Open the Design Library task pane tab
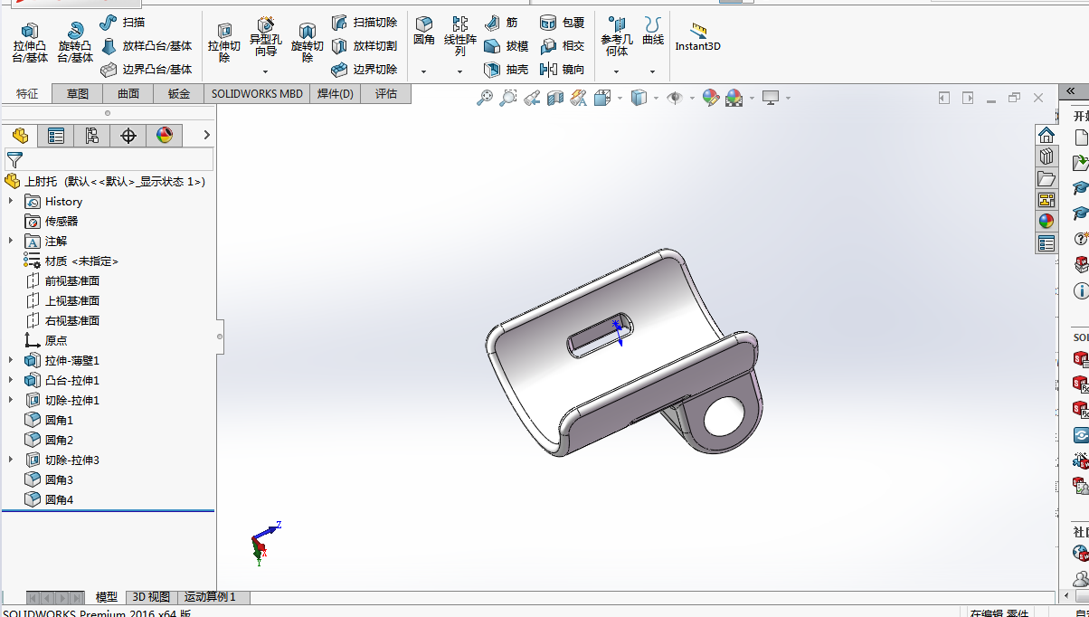The height and width of the screenshot is (617, 1089). point(1046,157)
